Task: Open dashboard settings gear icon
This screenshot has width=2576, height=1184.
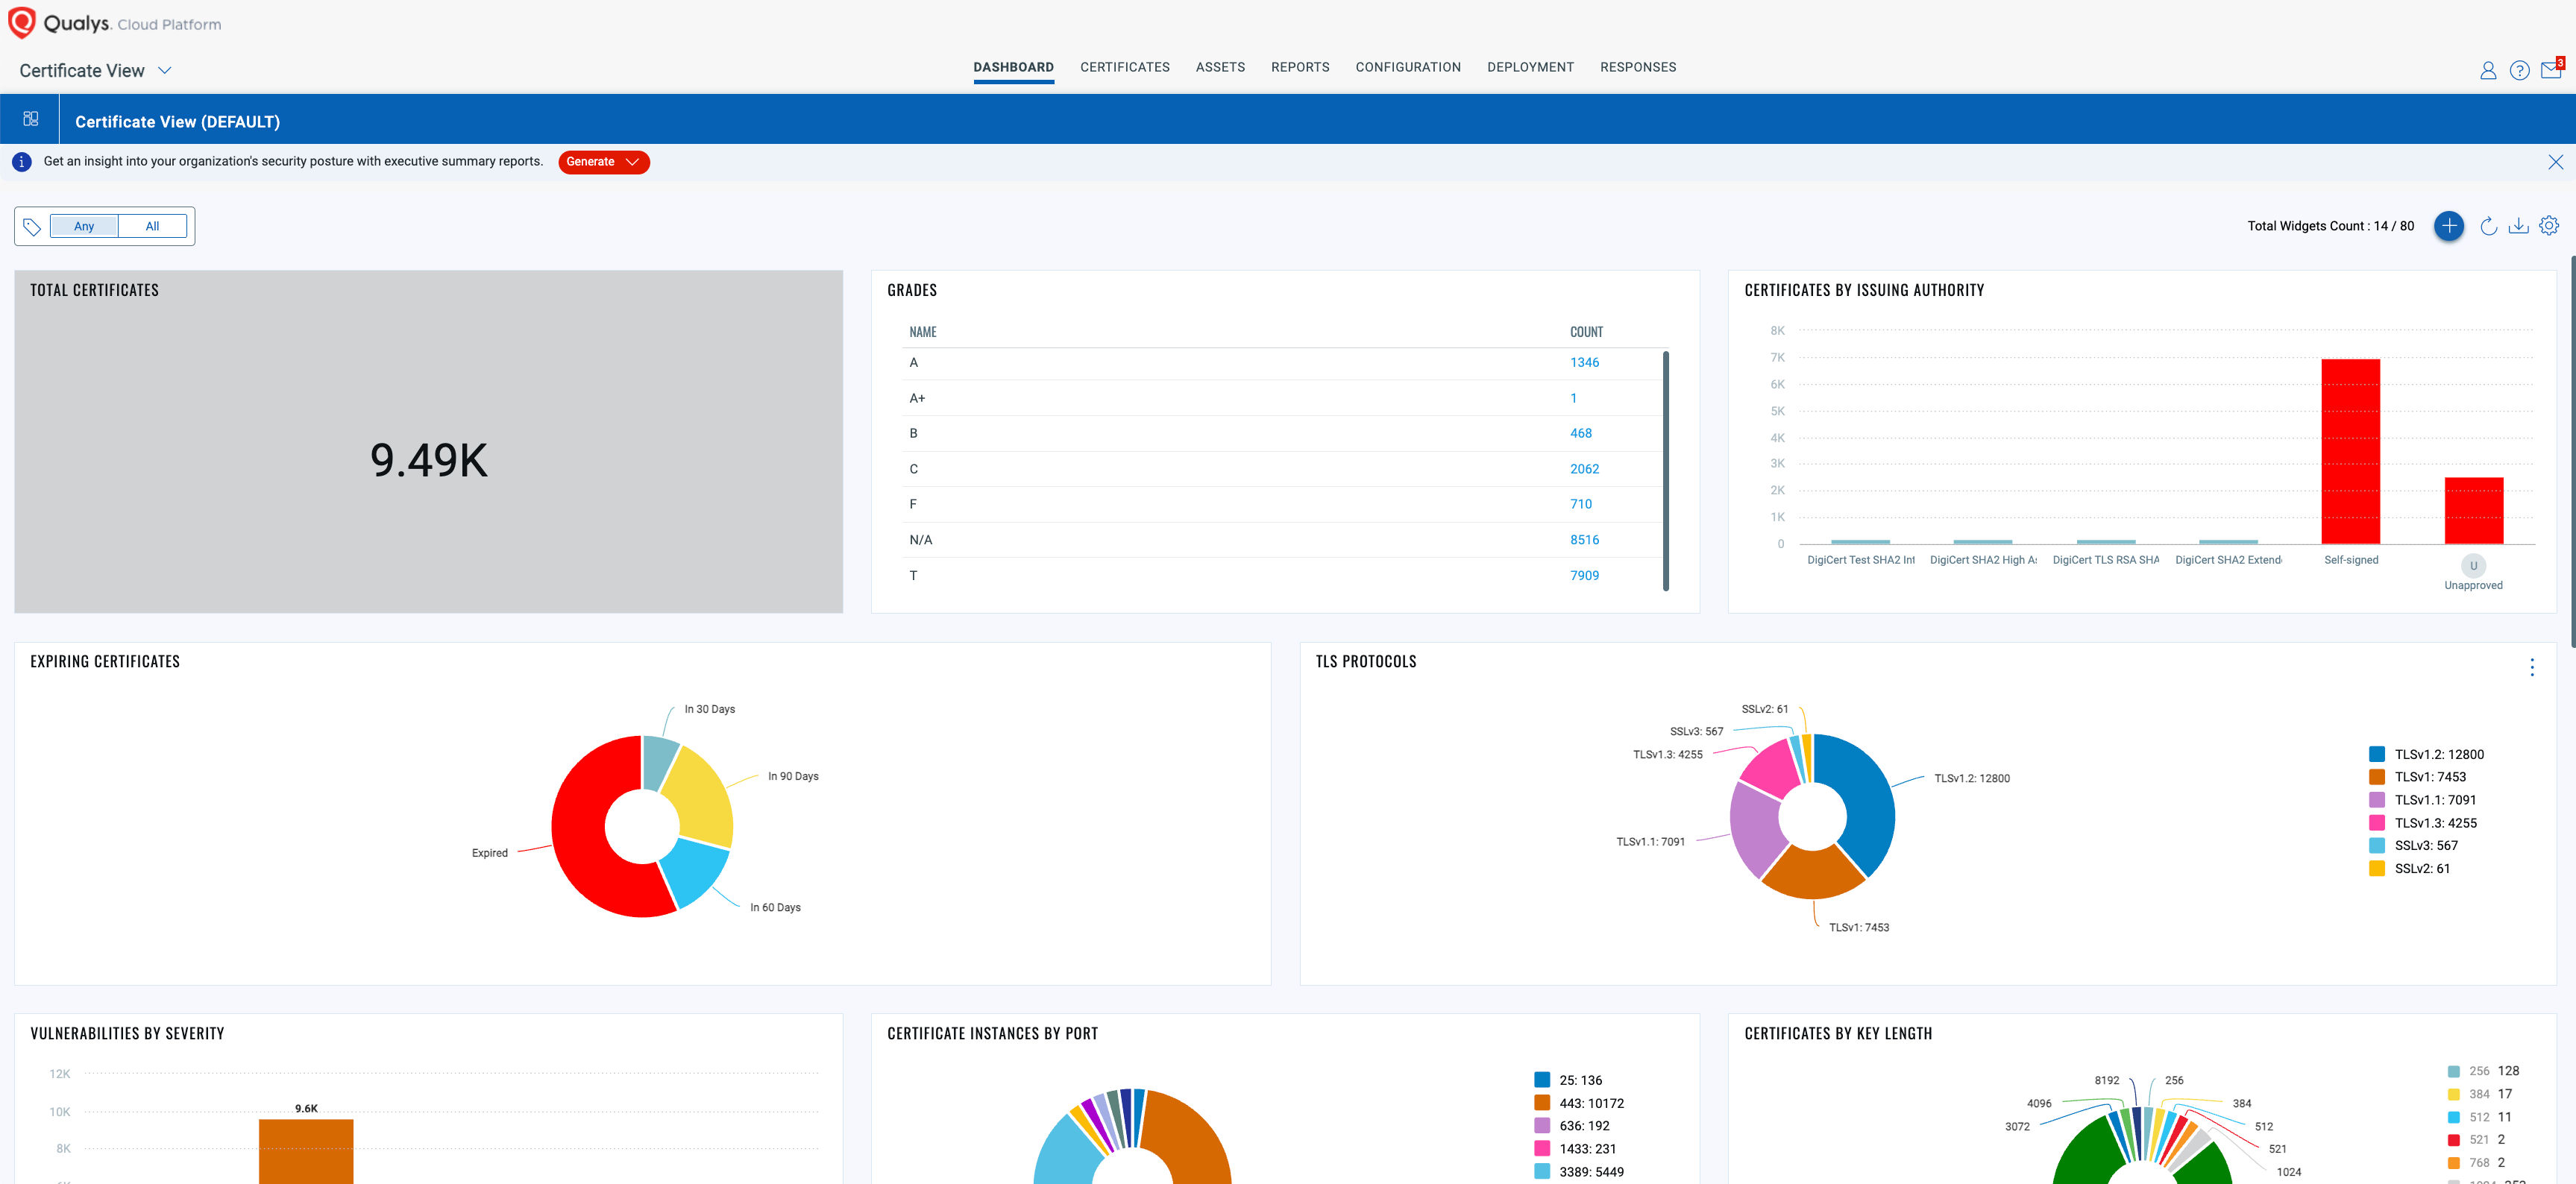Action: pyautogui.click(x=2549, y=226)
